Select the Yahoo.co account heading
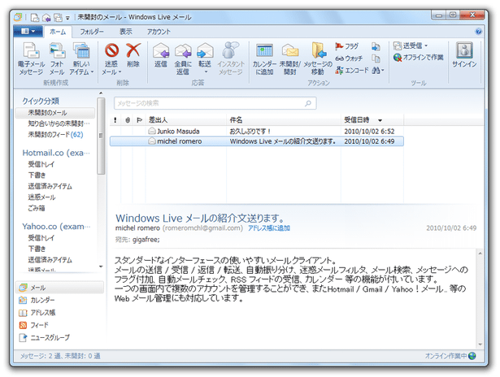The height and width of the screenshot is (377, 500). pos(56,227)
